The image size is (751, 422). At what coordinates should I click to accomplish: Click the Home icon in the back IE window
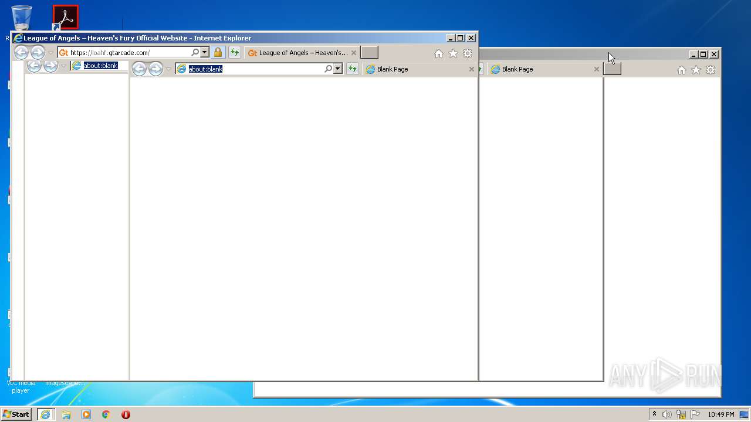(x=682, y=70)
